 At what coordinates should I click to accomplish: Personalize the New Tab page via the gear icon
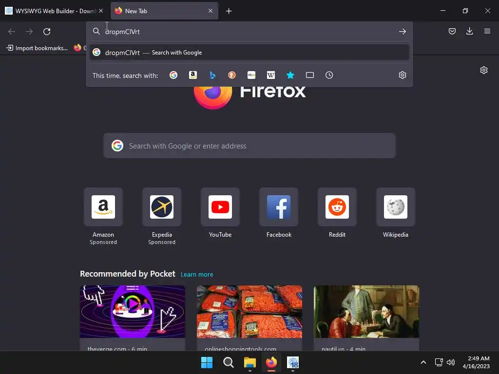pos(484,70)
